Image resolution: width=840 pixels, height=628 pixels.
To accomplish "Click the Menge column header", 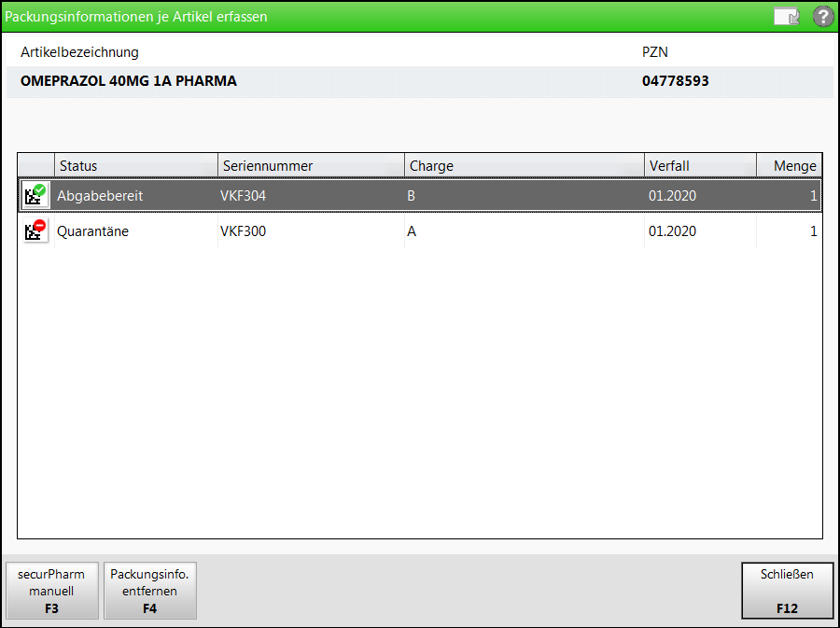I will click(789, 165).
